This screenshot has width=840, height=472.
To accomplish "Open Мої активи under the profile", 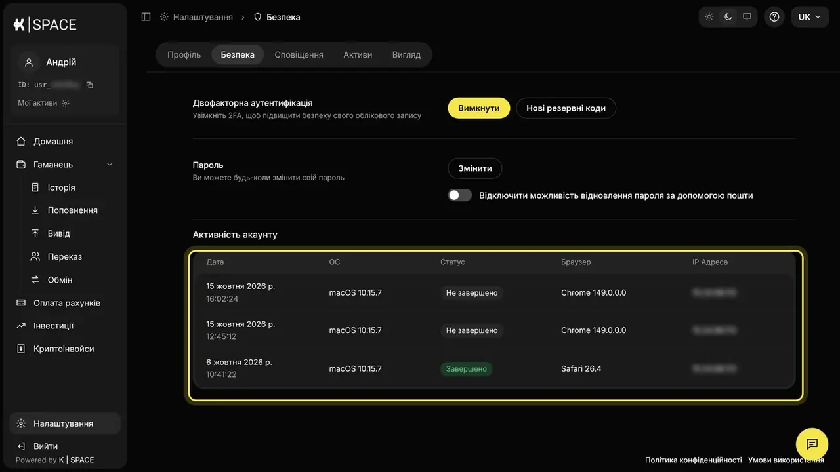I will pyautogui.click(x=43, y=103).
